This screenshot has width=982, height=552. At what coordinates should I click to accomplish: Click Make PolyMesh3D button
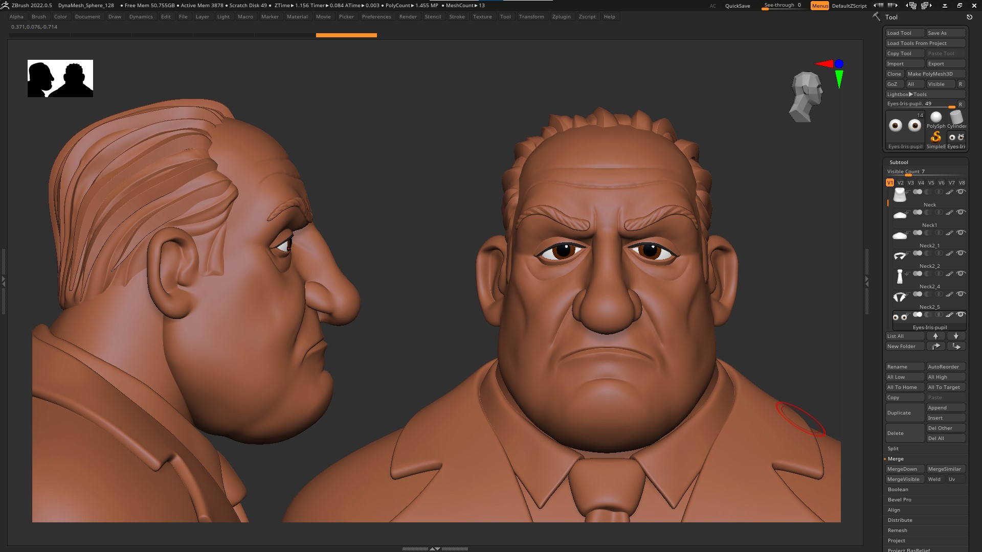click(x=935, y=74)
